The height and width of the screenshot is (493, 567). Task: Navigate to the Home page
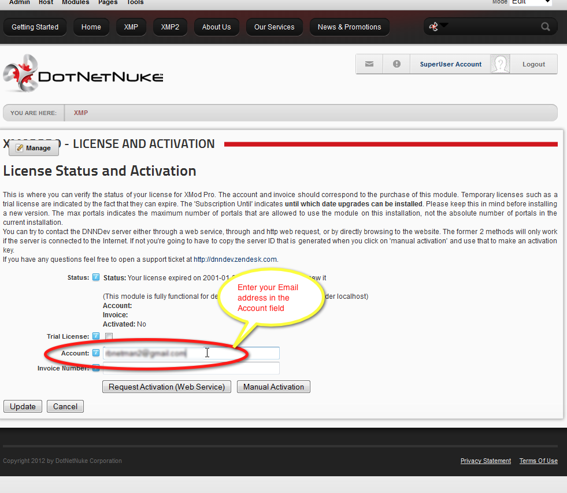[x=91, y=27]
